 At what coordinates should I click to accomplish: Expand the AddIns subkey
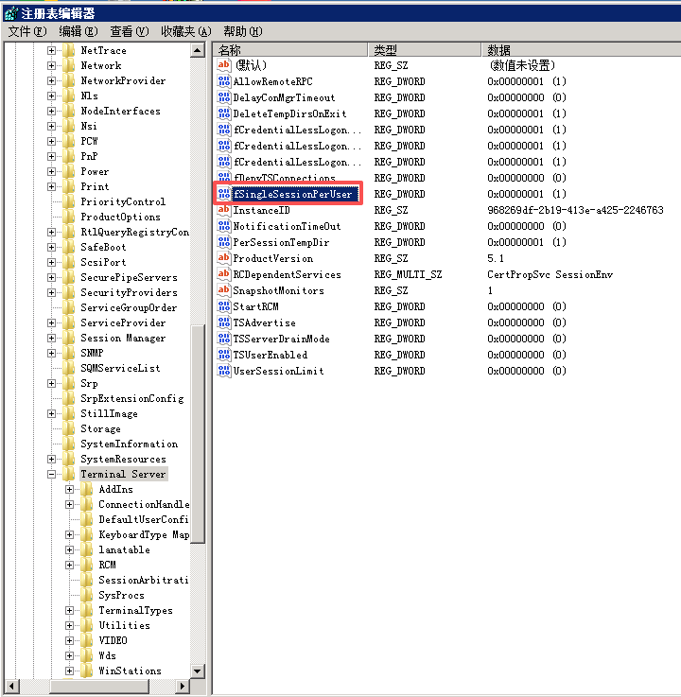tap(70, 489)
